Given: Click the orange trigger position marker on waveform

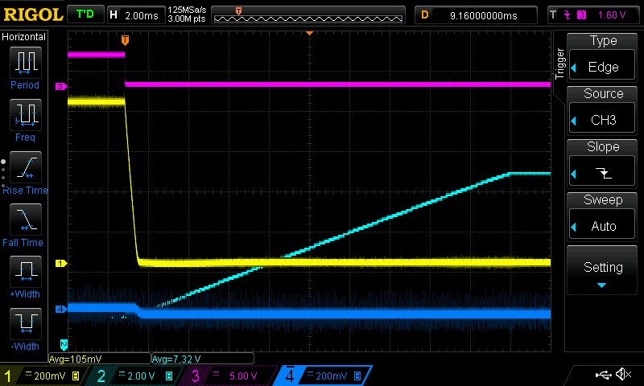Looking at the screenshot, I should 126,40.
